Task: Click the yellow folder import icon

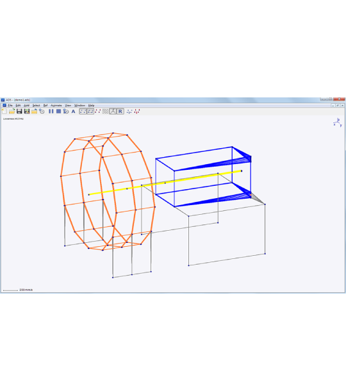Action: (34, 112)
